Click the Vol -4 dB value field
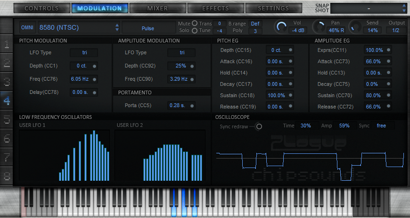The width and height of the screenshot is (410, 218). pos(298,30)
